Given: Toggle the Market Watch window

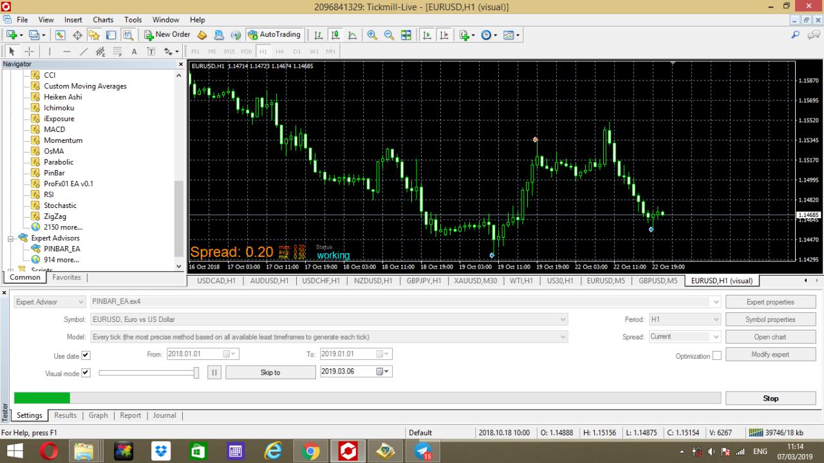Looking at the screenshot, I should point(61,35).
